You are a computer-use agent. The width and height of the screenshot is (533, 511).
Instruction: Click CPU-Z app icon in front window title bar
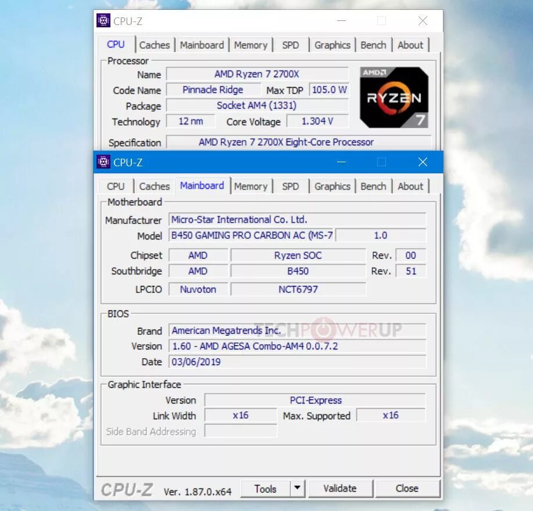(103, 162)
